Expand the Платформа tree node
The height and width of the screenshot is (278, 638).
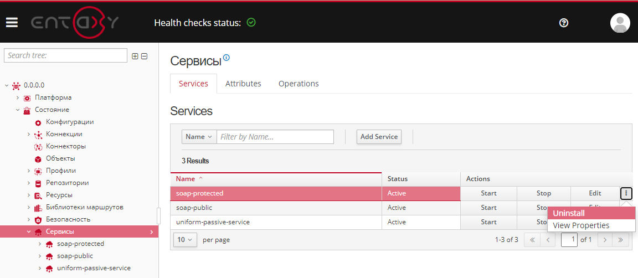pos(18,97)
